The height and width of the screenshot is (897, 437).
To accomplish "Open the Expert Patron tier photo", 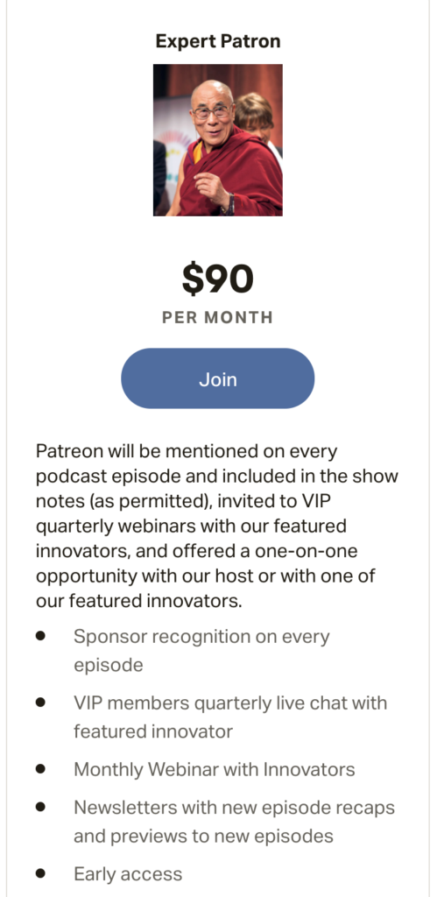I will pyautogui.click(x=218, y=140).
